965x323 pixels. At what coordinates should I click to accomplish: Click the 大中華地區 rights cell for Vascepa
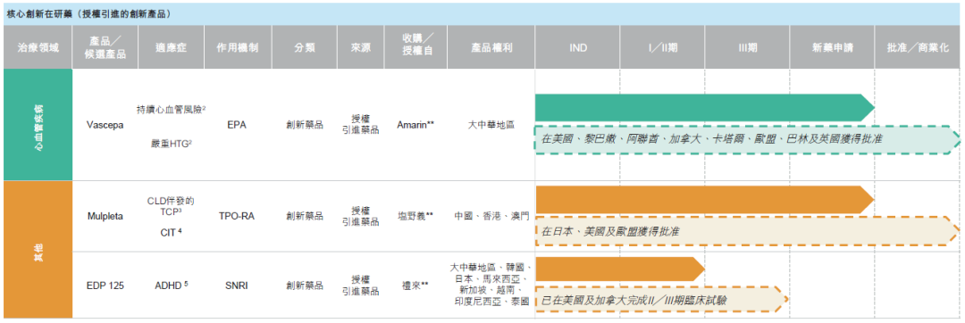pyautogui.click(x=491, y=125)
